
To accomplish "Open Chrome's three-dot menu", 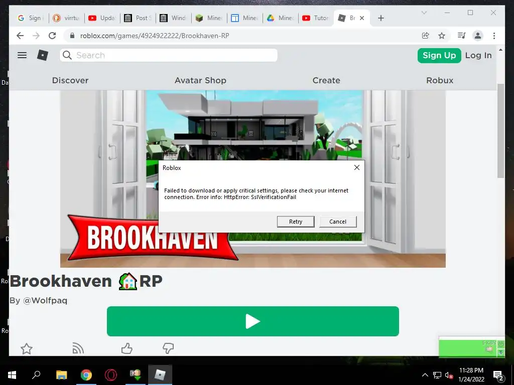I will [494, 36].
